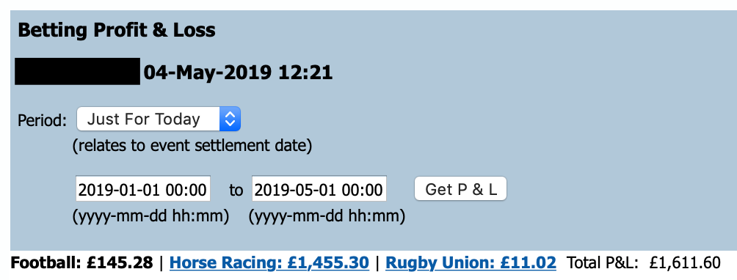Click the separator bar before Rugby Union link

[x=377, y=262]
